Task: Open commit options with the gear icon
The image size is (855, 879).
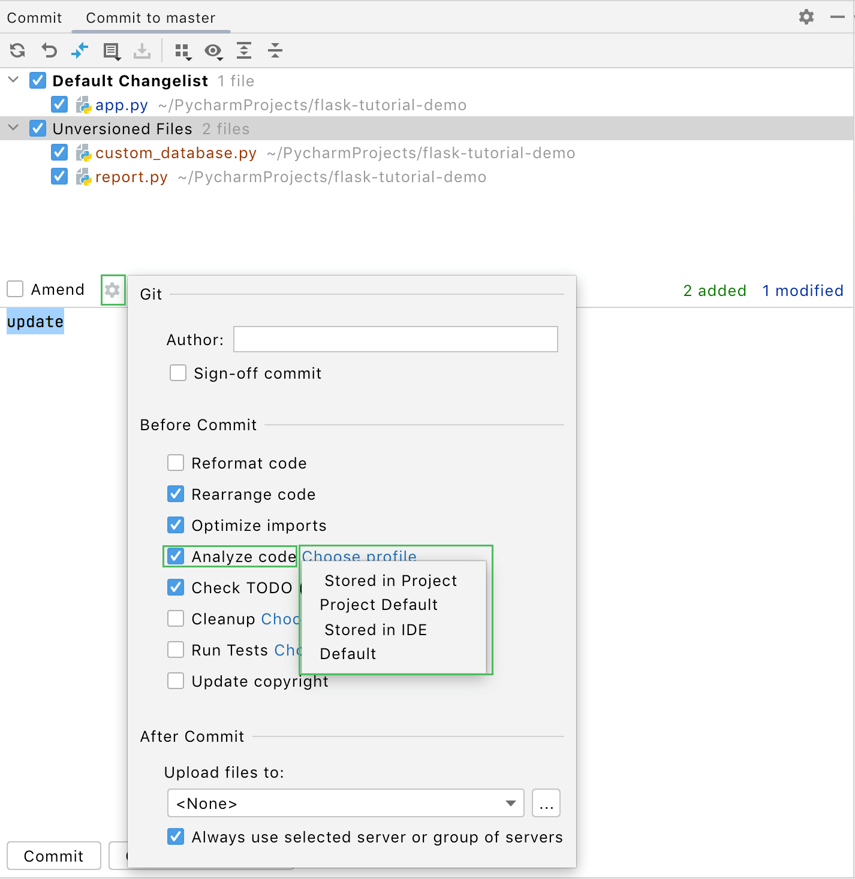Action: click(x=113, y=290)
